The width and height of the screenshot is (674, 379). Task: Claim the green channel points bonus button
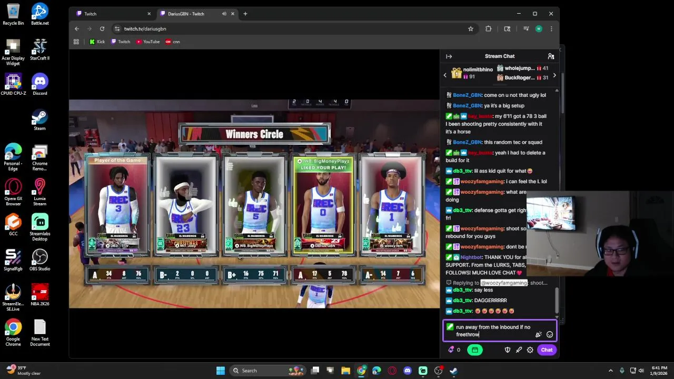point(474,350)
